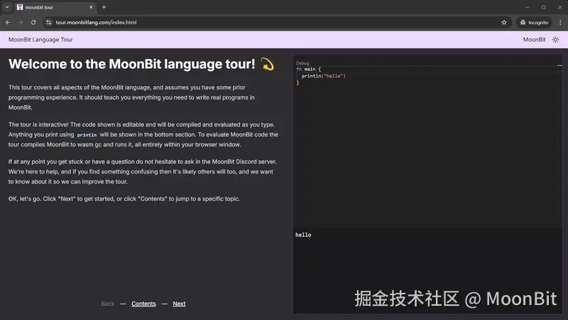Click the code editor minimap slider
Image resolution: width=568 pixels, height=320 pixels.
pyautogui.click(x=560, y=65)
